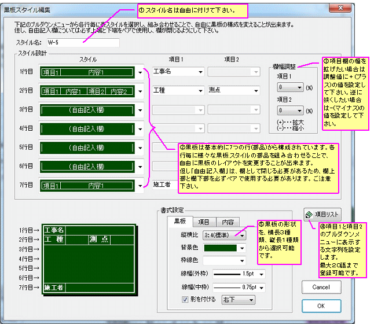
Task: Open the 工事名 item dropdown in row 1
Action: (178, 72)
